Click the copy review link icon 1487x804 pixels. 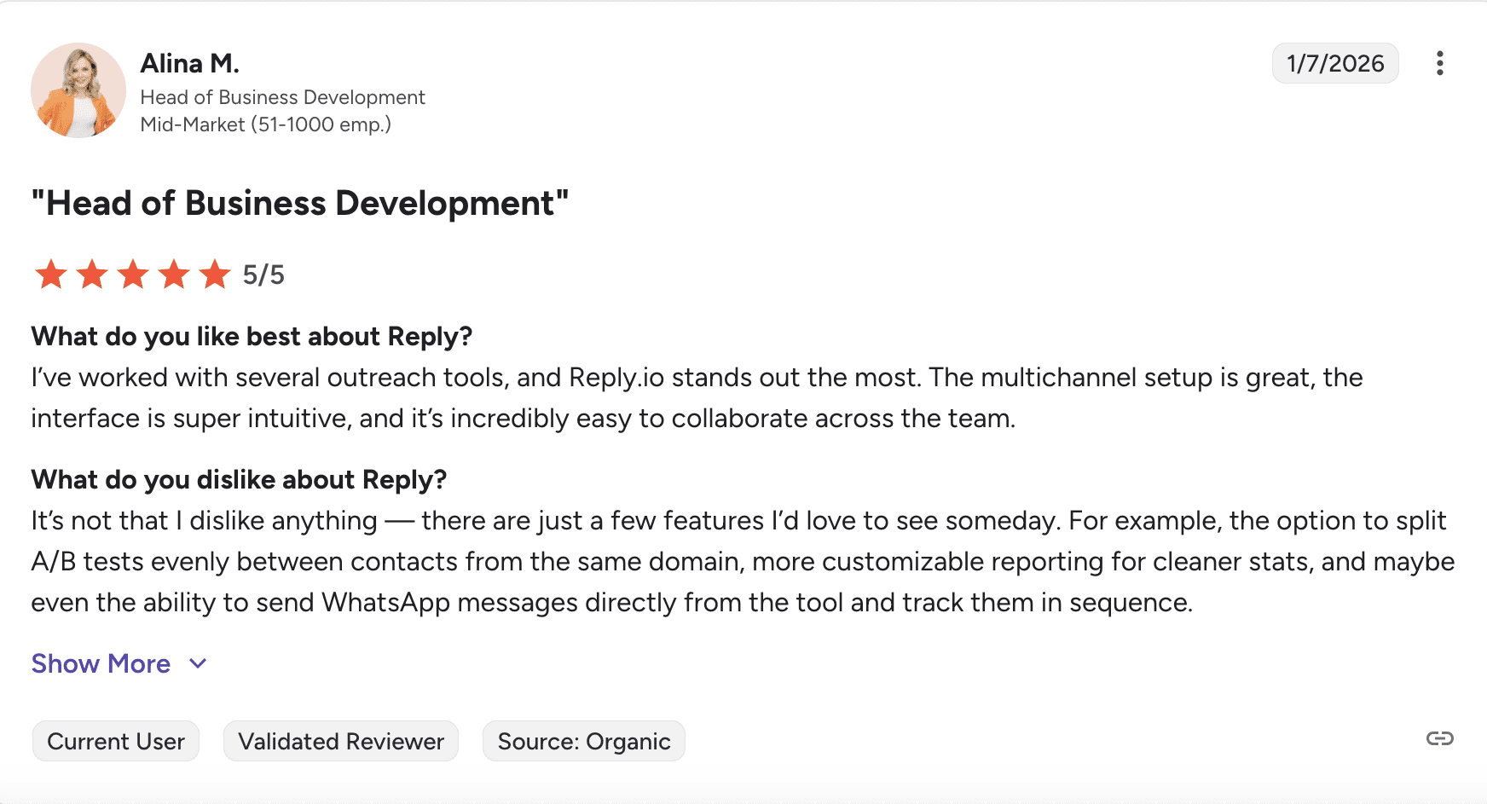(1439, 738)
